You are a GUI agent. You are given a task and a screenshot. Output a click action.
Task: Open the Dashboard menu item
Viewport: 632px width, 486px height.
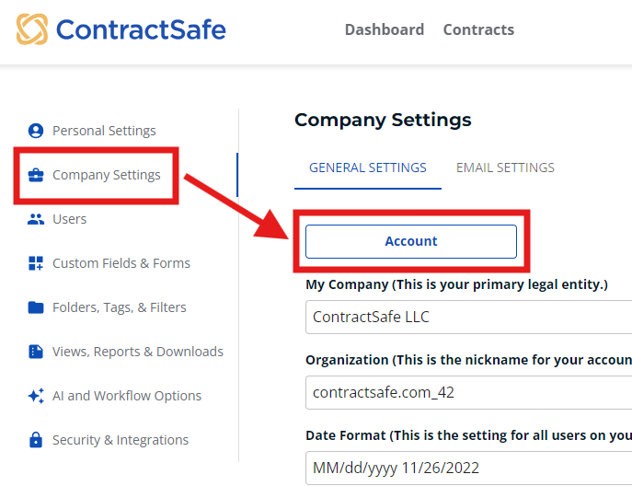(x=385, y=29)
